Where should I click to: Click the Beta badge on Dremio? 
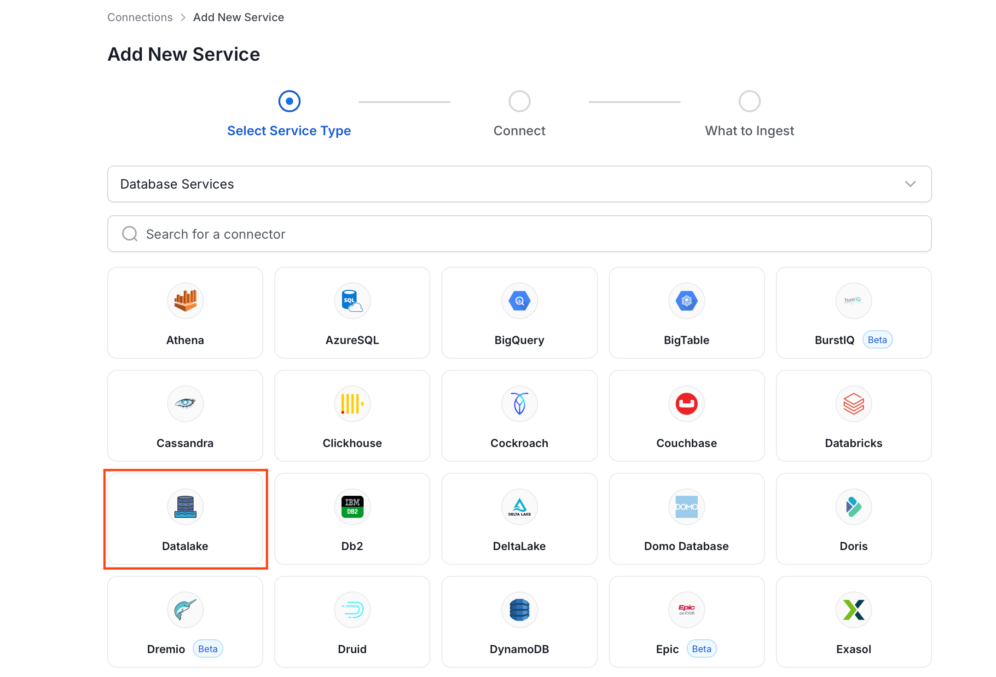(x=208, y=649)
